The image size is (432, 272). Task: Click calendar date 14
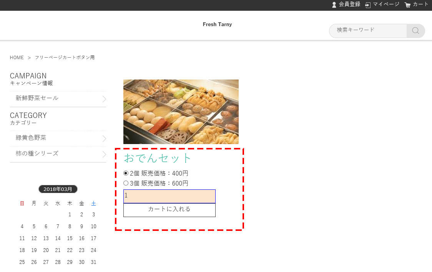[x=58, y=238]
